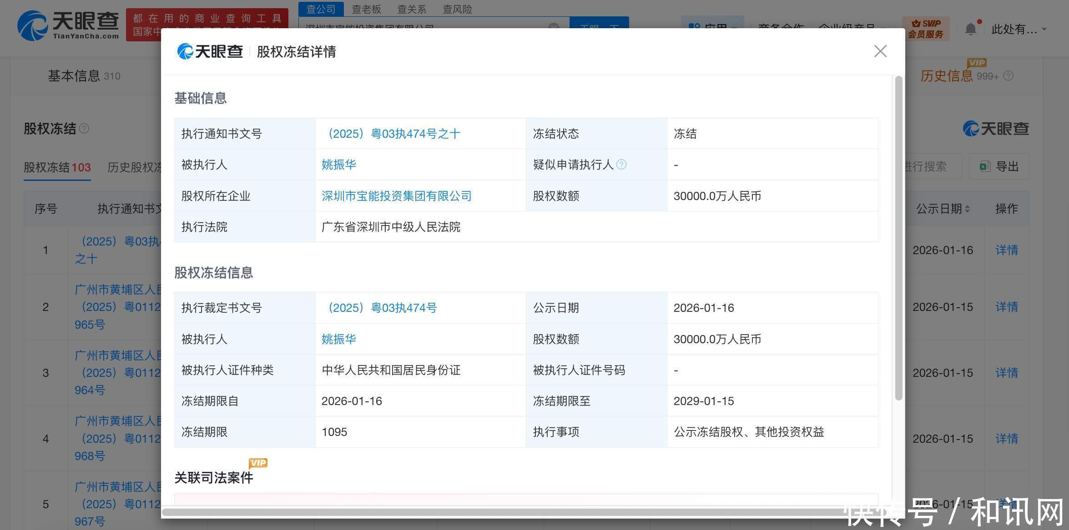Viewport: 1069px width, 530px height.
Task: Click the dialog vertical scrollbar
Action: tap(898, 239)
